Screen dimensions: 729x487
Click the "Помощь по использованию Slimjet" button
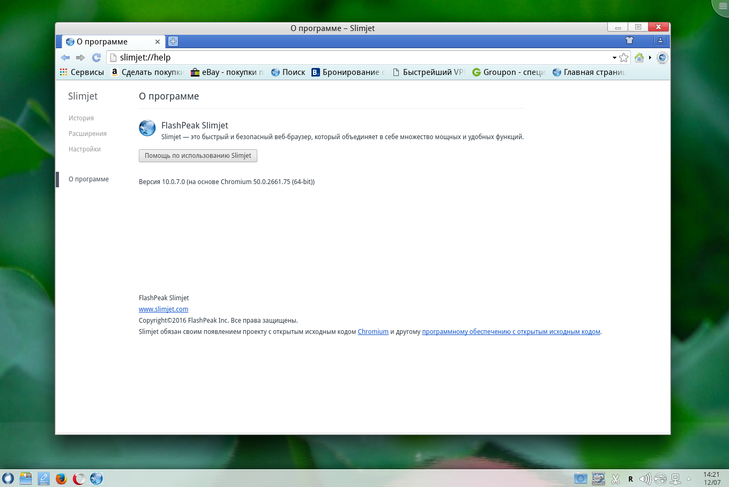[198, 156]
